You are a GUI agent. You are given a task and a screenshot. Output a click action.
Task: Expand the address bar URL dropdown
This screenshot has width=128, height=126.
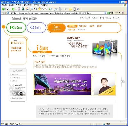click(105, 13)
